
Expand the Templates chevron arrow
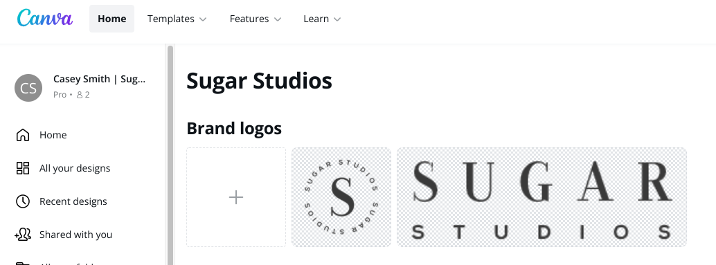coord(203,19)
